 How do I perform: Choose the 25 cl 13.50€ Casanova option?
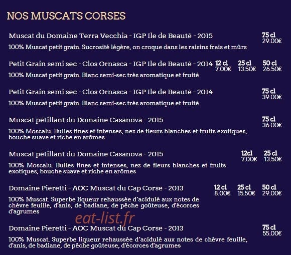tap(272, 156)
